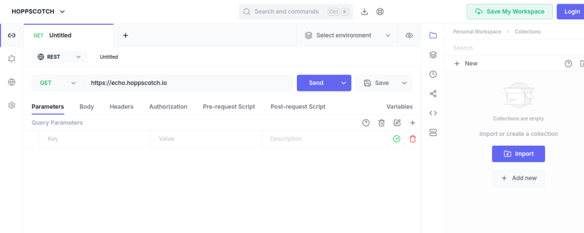Open the Environments layers icon in right rail

pos(433,55)
